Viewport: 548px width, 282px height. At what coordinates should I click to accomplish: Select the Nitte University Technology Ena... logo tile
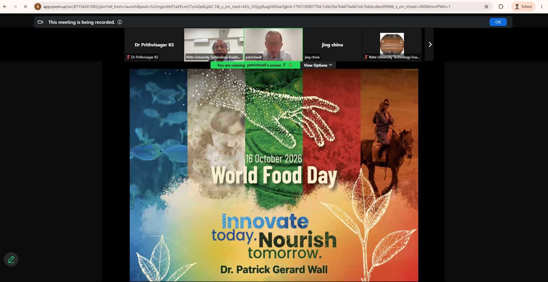392,45
